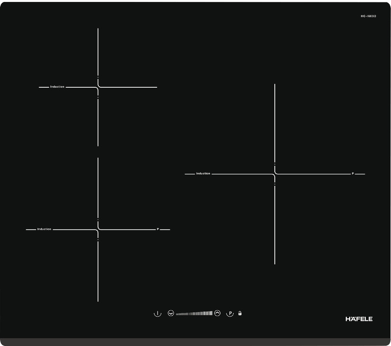Click the P marking on the right zone
This screenshot has width=391, height=346.
[x=353, y=174]
